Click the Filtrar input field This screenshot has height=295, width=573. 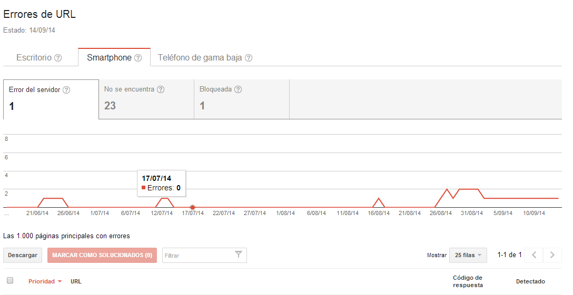[197, 255]
